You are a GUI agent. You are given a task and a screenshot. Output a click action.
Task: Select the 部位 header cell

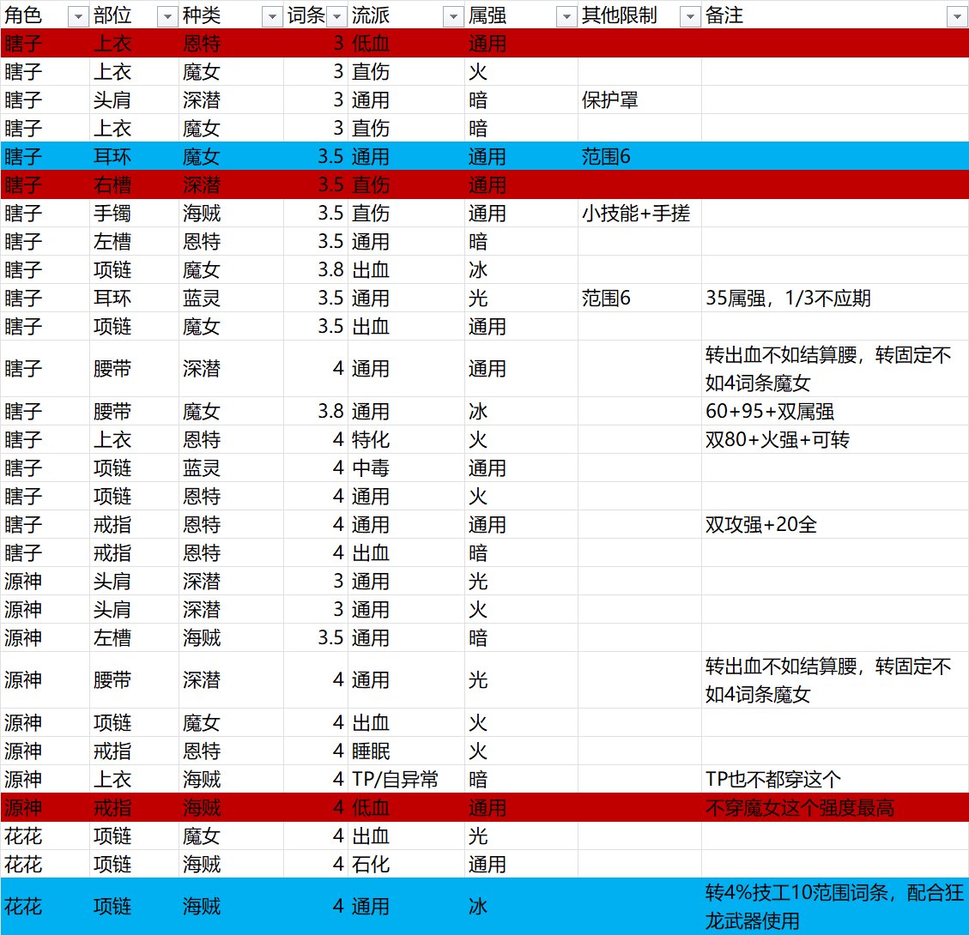coord(134,15)
